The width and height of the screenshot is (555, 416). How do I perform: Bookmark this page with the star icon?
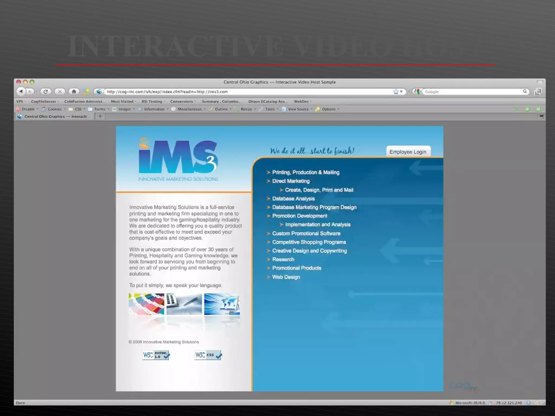click(x=396, y=92)
